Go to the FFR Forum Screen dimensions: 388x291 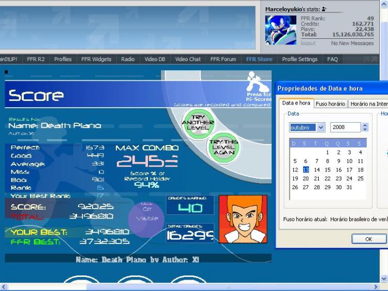223,59
